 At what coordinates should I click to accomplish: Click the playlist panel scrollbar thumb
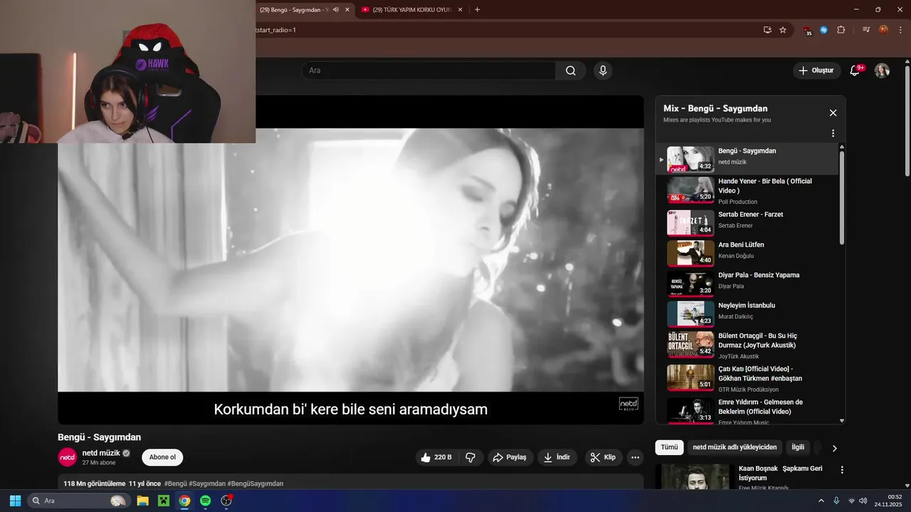pyautogui.click(x=842, y=198)
